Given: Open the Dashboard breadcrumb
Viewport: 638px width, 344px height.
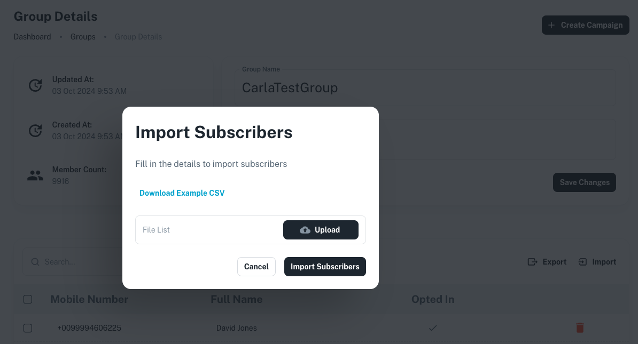Looking at the screenshot, I should coord(32,37).
